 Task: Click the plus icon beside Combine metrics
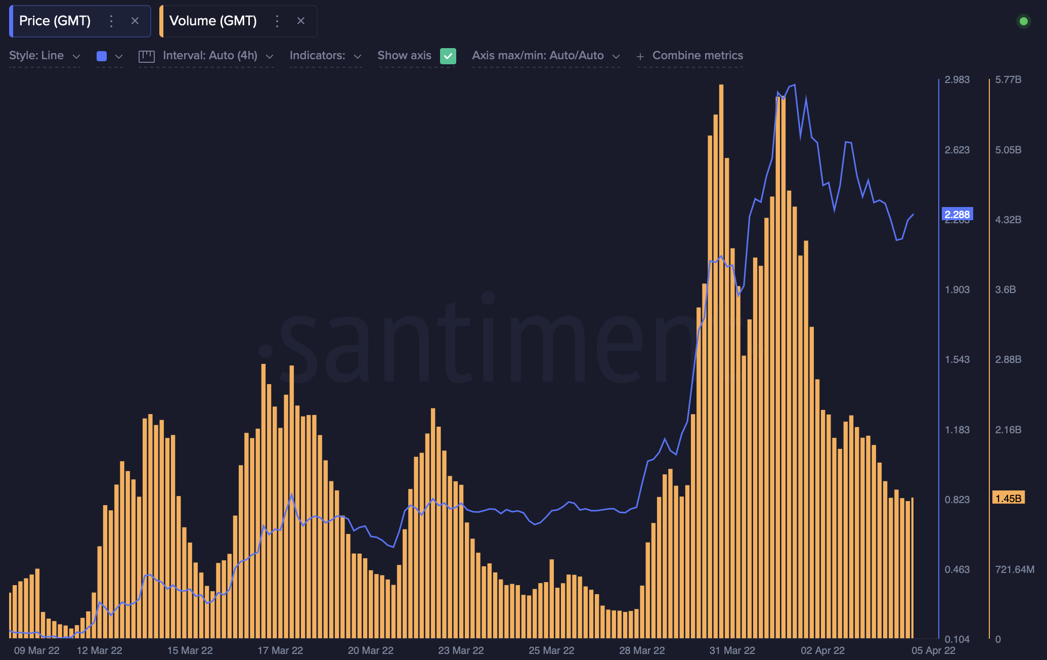[x=640, y=56]
